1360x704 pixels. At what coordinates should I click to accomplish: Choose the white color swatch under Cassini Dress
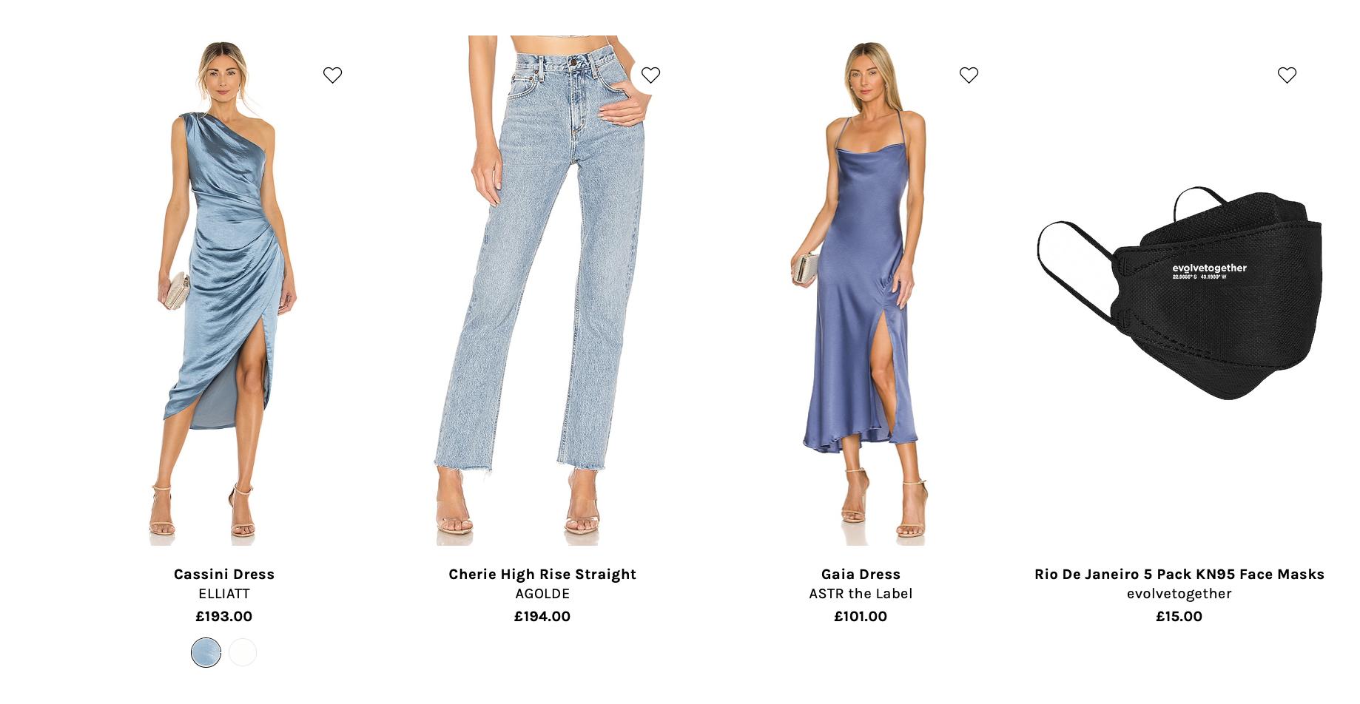[x=243, y=652]
